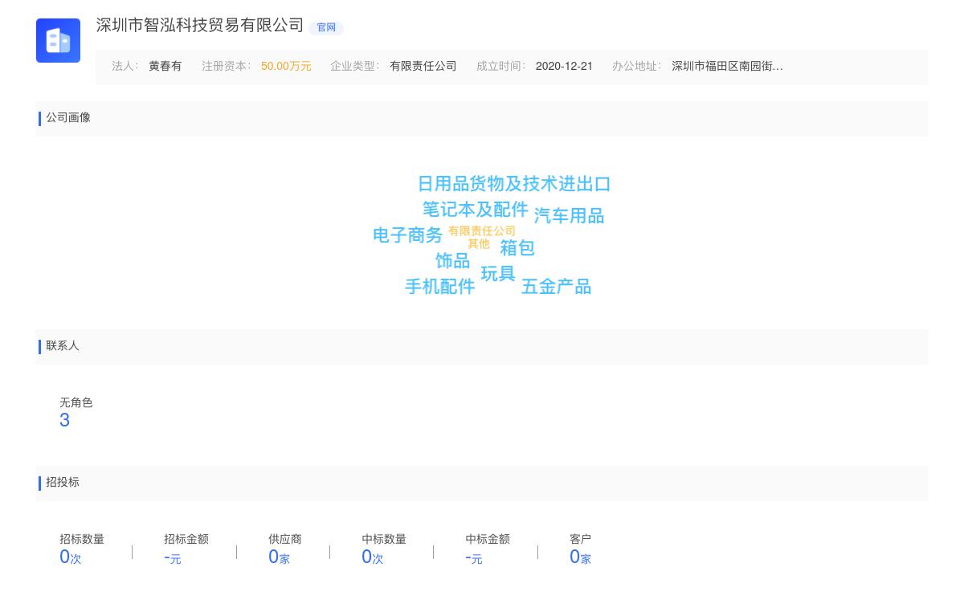This screenshot has height=604, width=964.
Task: Click the 公司画像 section header
Action: (x=68, y=118)
